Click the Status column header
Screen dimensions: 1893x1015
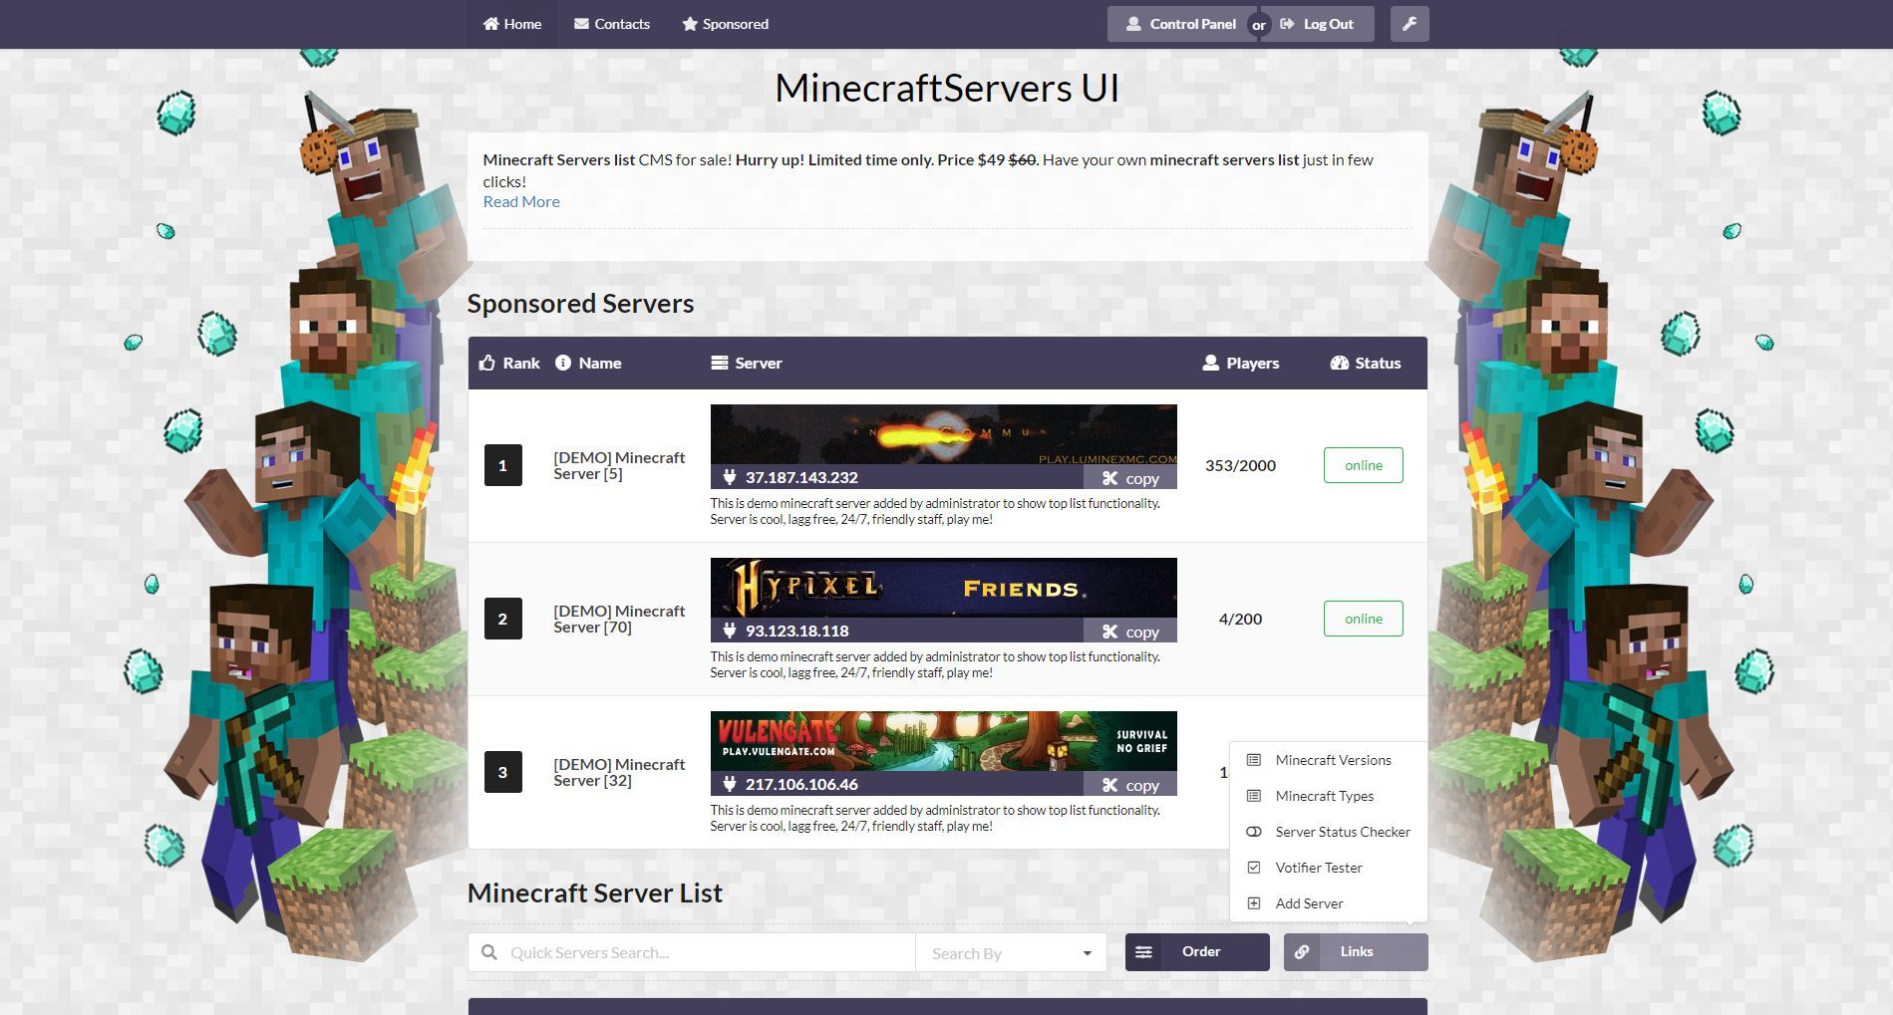1366,363
